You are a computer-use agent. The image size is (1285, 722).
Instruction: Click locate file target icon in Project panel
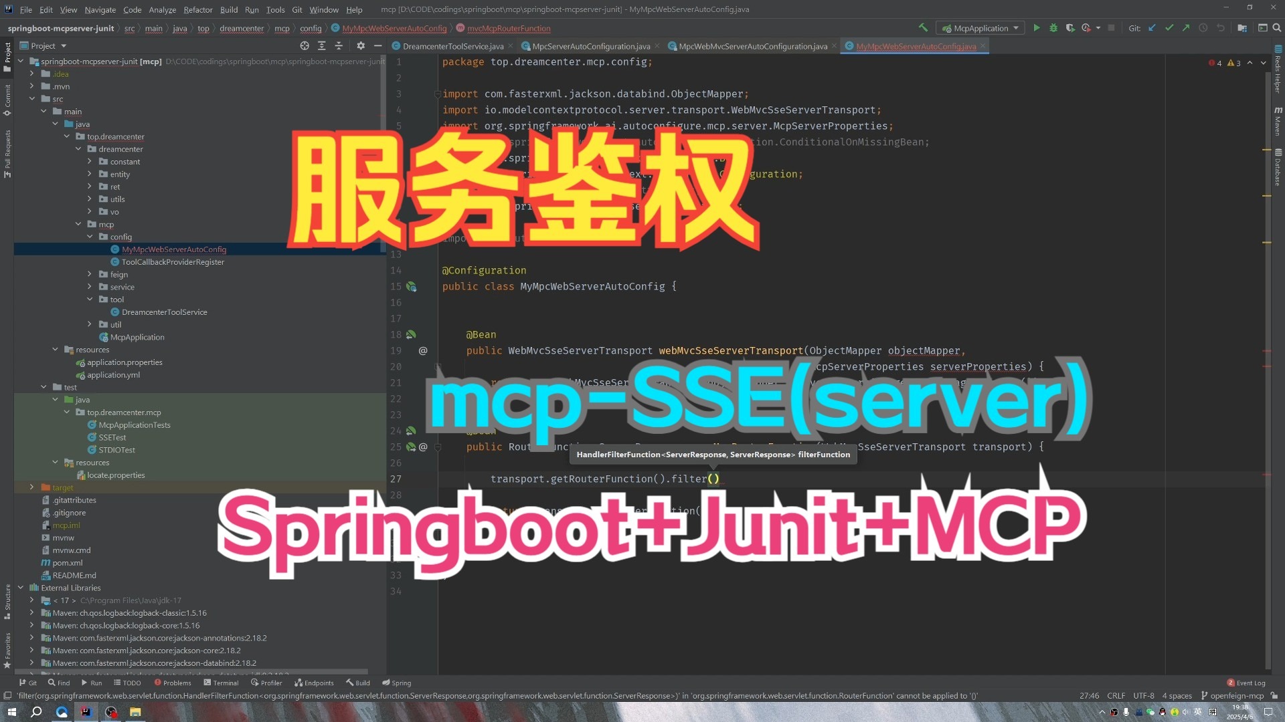305,45
